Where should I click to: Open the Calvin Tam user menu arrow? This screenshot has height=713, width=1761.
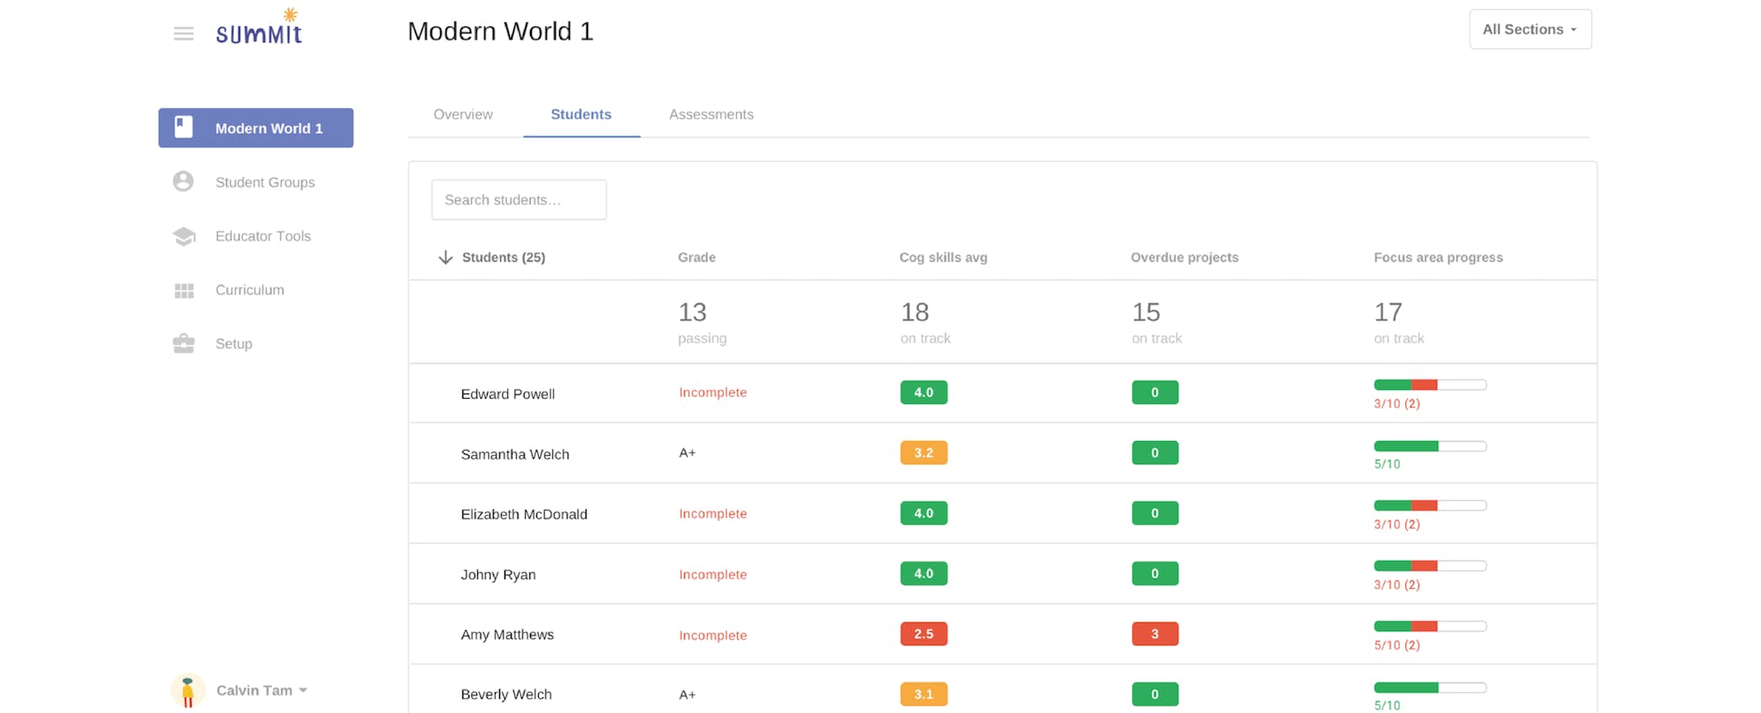tap(303, 691)
